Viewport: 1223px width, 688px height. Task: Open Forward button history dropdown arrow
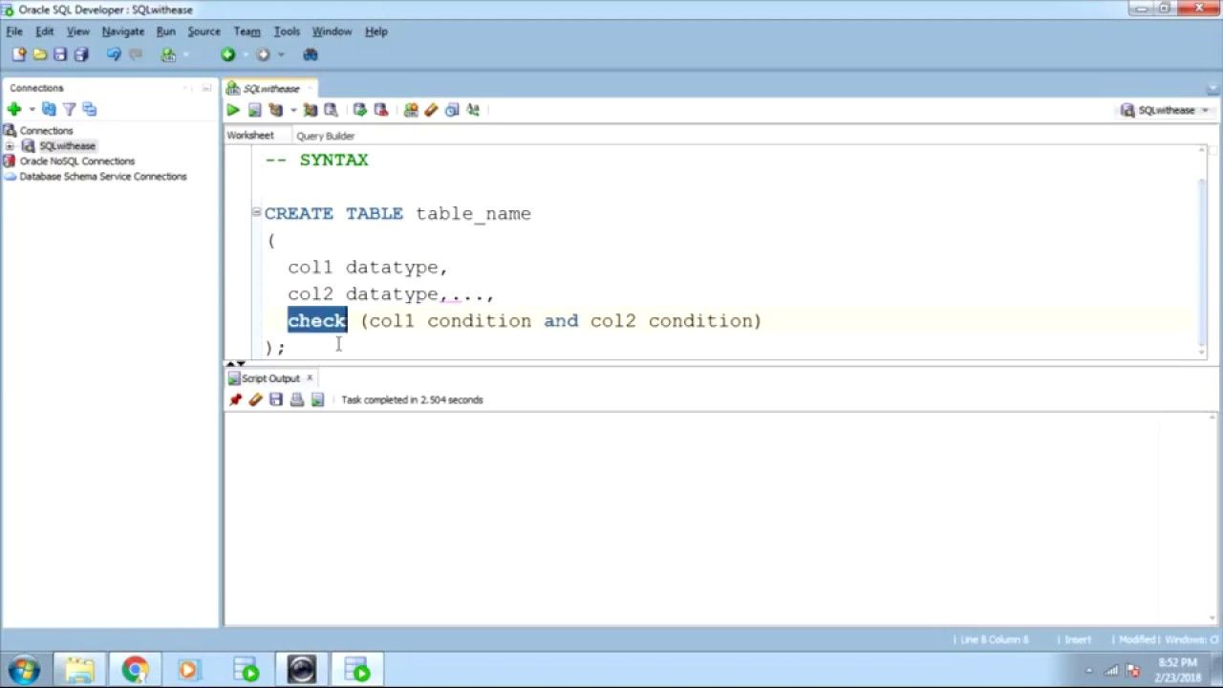point(280,55)
